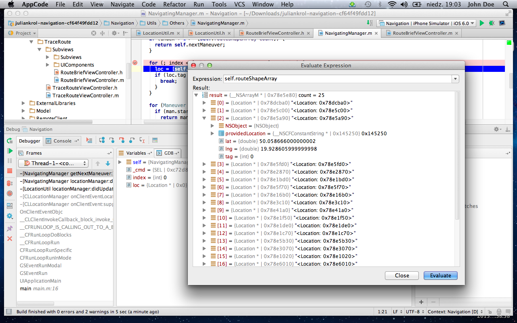Resume program with the green arrow in Debug sidebar

10,151
